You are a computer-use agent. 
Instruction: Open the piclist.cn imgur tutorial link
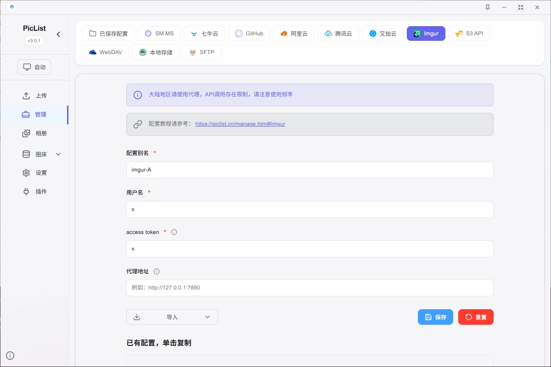240,124
